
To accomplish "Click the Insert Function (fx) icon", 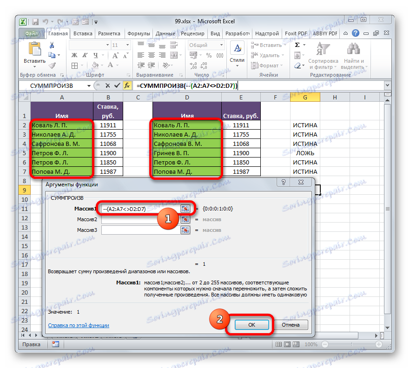I will click(x=128, y=85).
